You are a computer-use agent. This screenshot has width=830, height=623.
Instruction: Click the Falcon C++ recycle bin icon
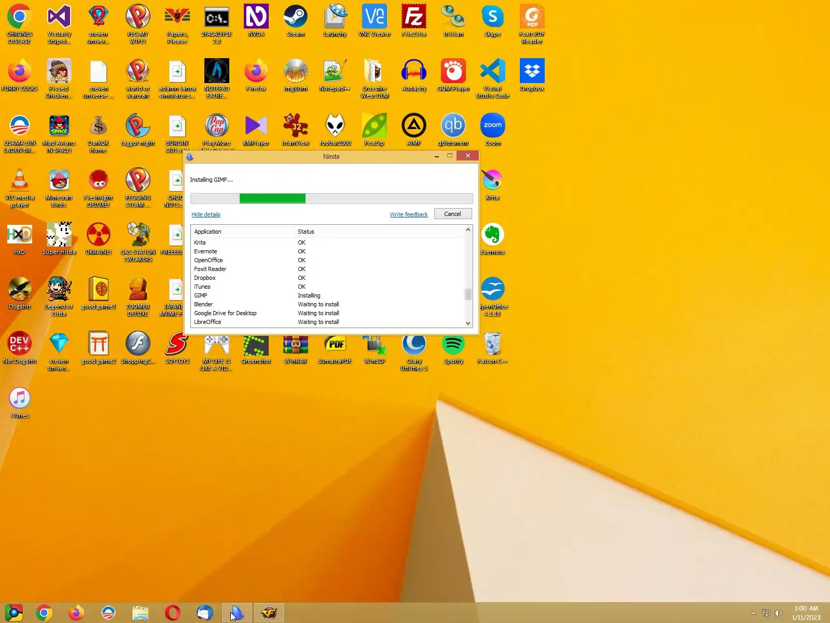[493, 348]
